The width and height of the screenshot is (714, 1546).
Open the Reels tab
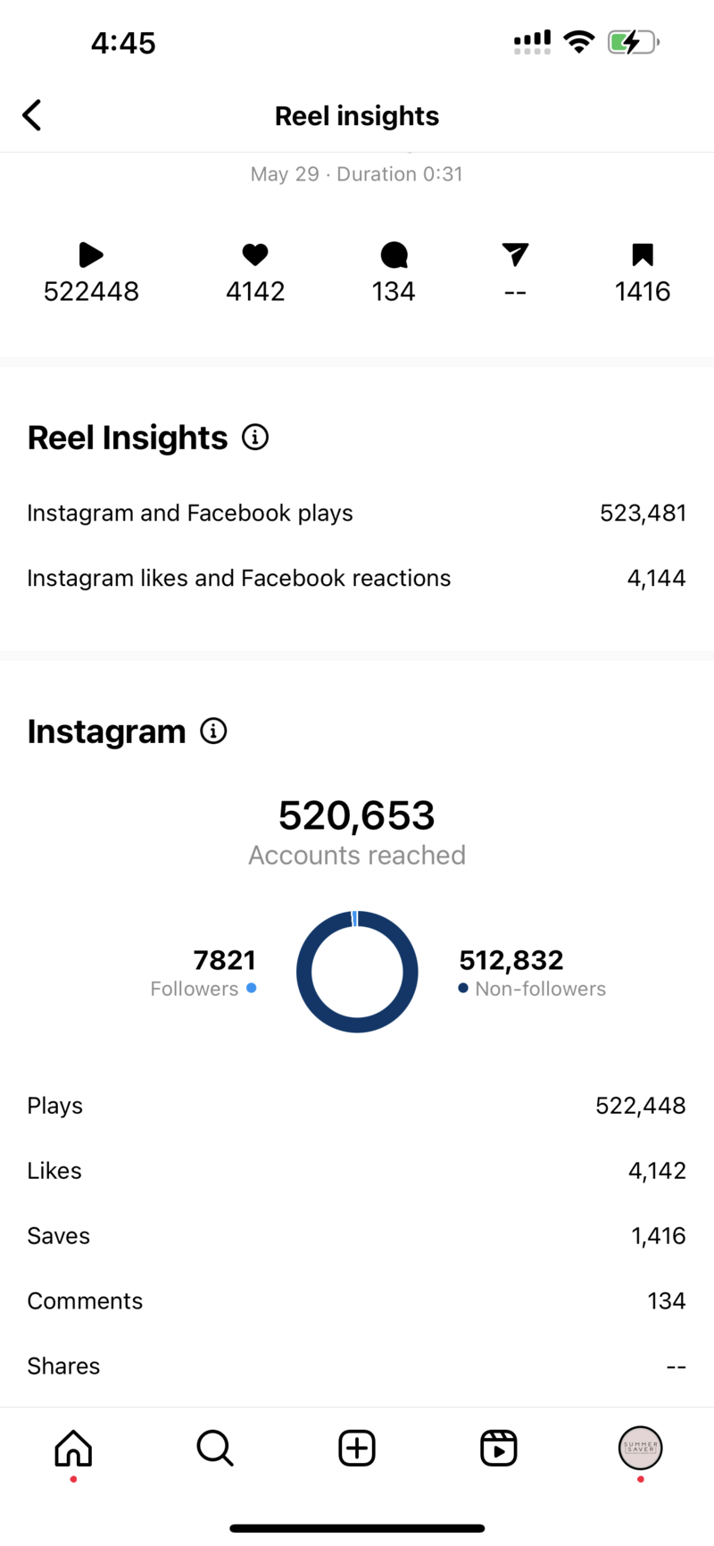pyautogui.click(x=499, y=1448)
